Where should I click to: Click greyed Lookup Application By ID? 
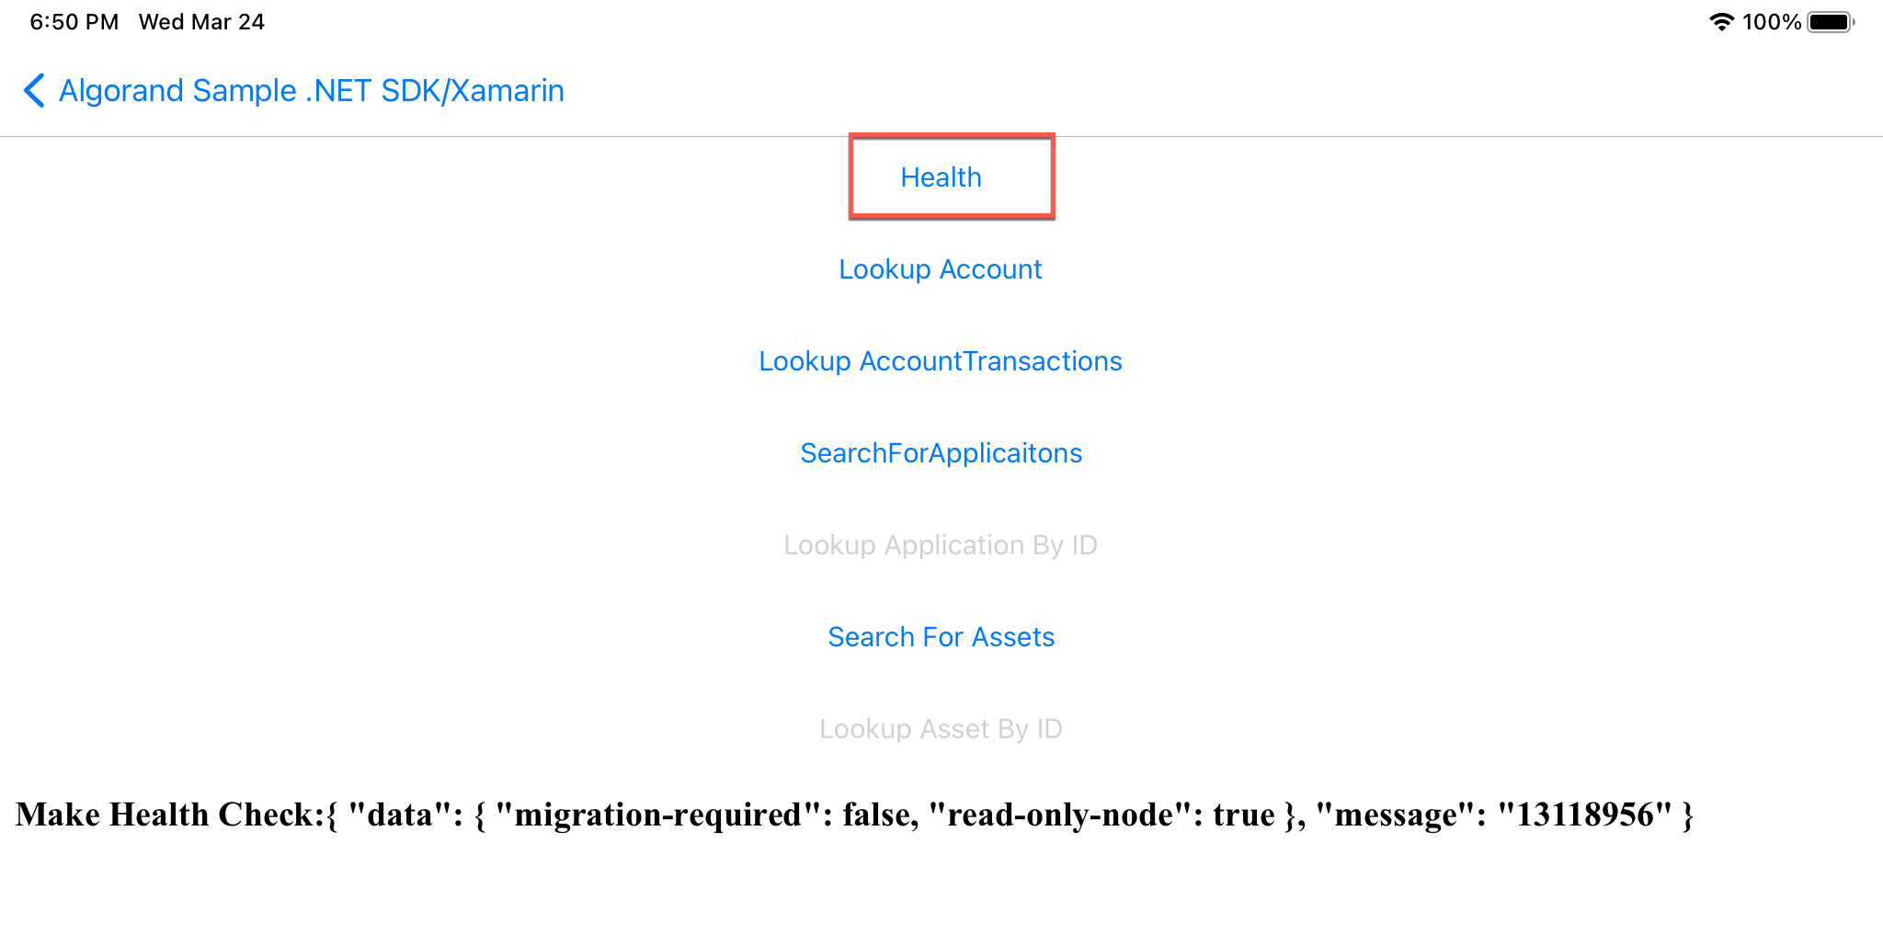point(941,545)
